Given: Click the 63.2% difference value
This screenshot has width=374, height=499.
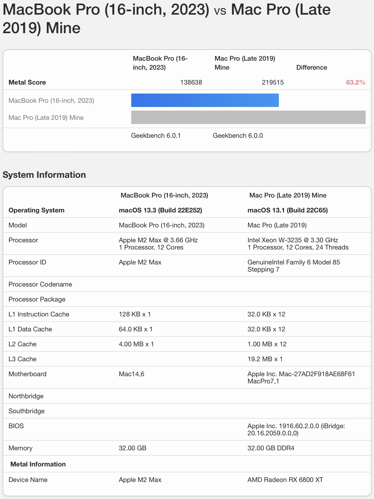Looking at the screenshot, I should coord(356,82).
